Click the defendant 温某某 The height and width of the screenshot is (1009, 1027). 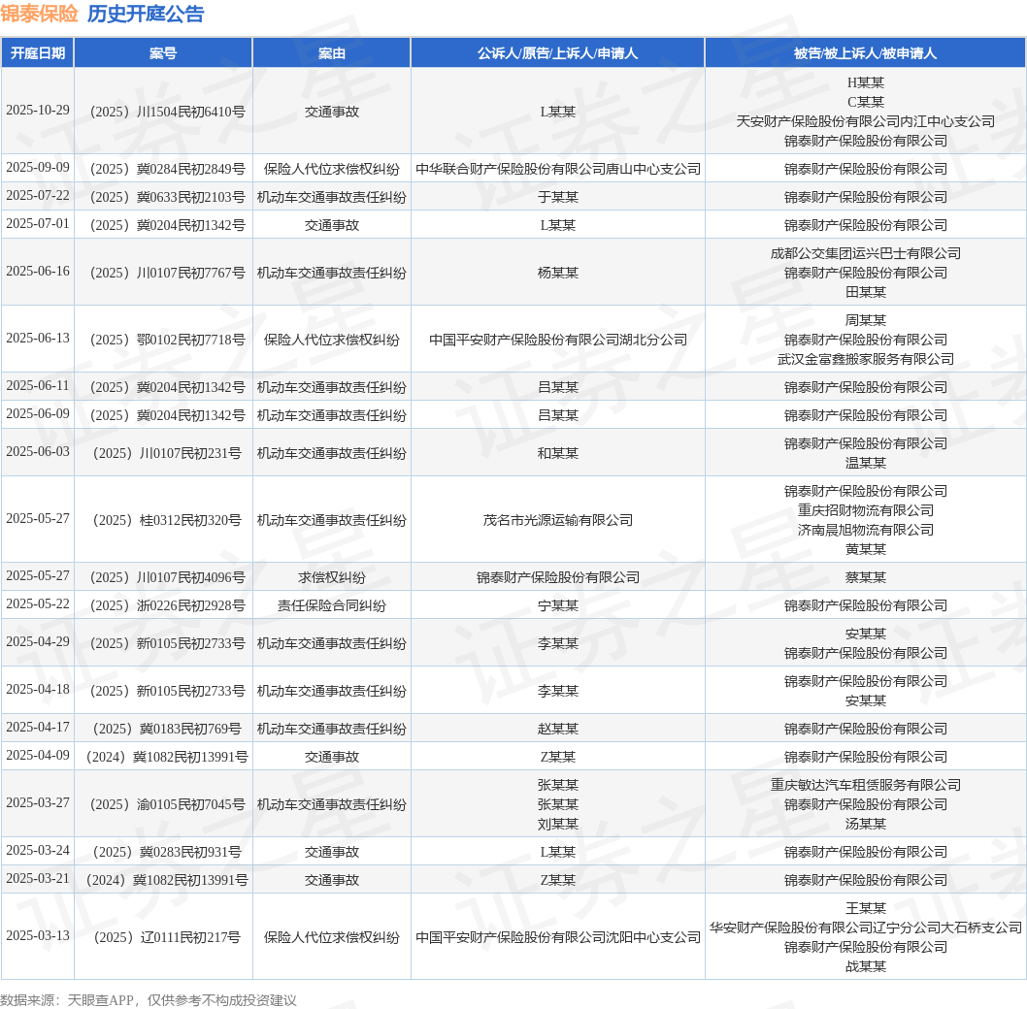865,463
